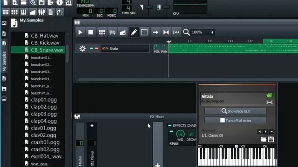298x167 pixels.
Task: Toggle the EFFECTS CHAIN enable LED
Action: pyautogui.click(x=169, y=125)
